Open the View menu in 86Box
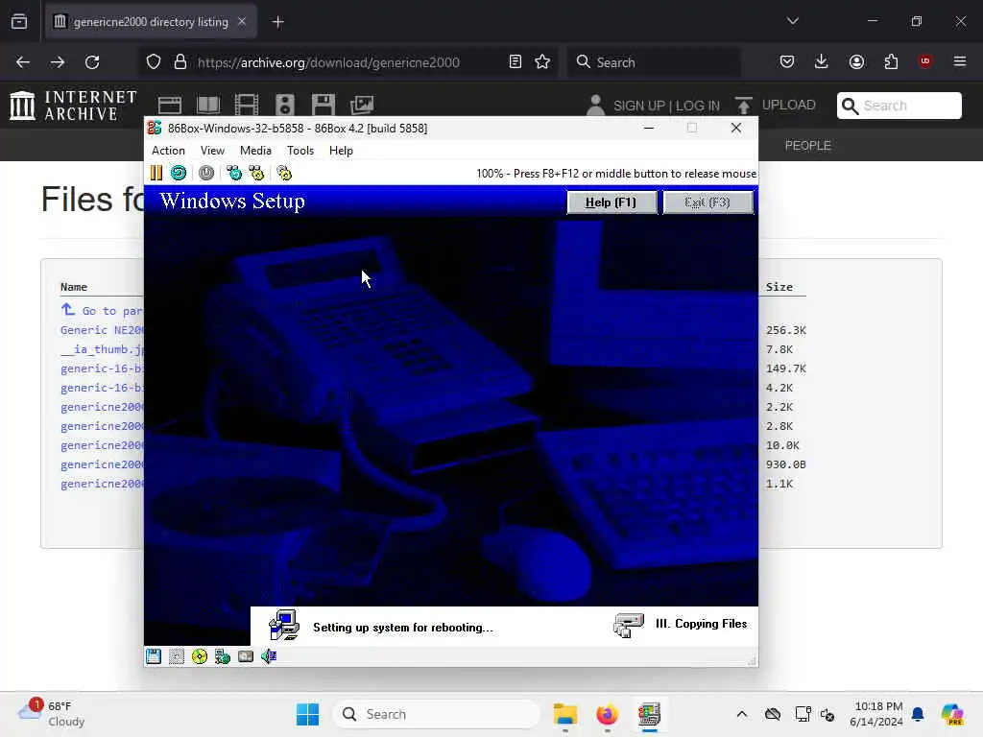The height and width of the screenshot is (737, 983). click(212, 151)
